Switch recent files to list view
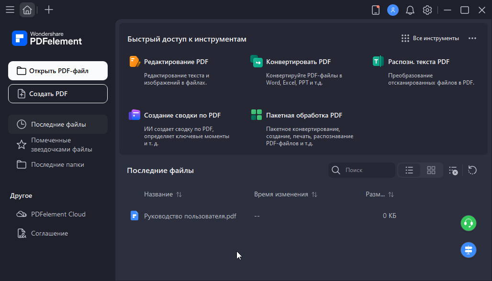Viewport: 492px width, 281px height. [409, 170]
